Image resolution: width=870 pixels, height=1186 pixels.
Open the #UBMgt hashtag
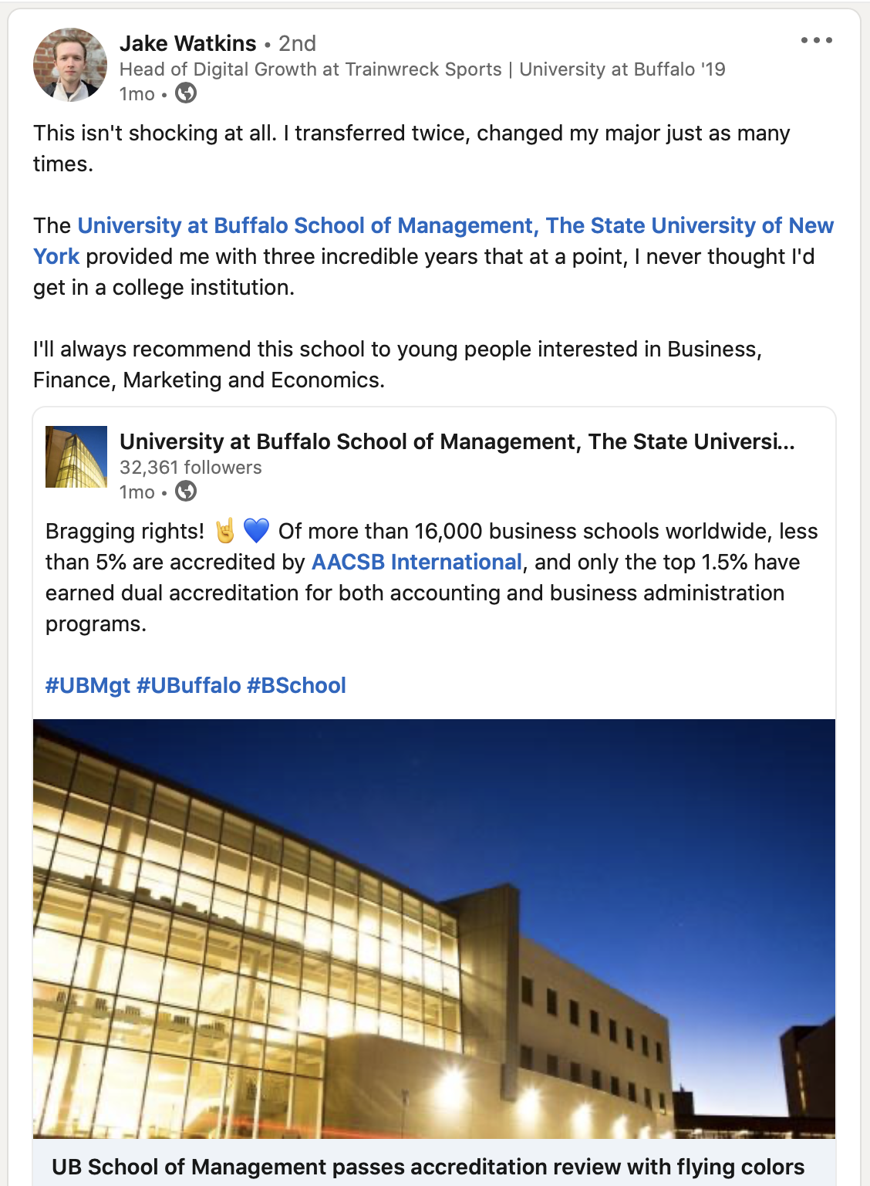(88, 685)
